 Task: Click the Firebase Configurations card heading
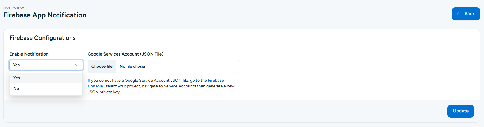(x=42, y=38)
